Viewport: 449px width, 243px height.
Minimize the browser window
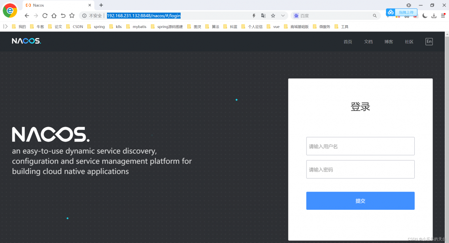pos(421,5)
